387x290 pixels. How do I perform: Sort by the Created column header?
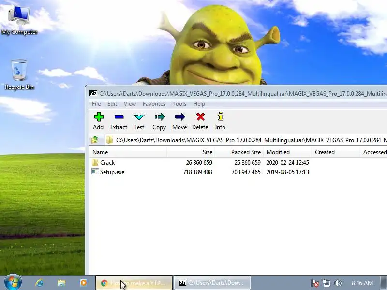coord(336,152)
